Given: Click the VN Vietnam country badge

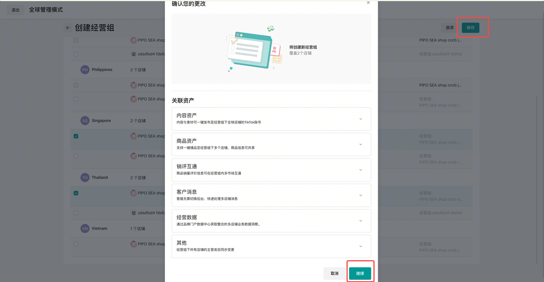Looking at the screenshot, I should point(85,228).
